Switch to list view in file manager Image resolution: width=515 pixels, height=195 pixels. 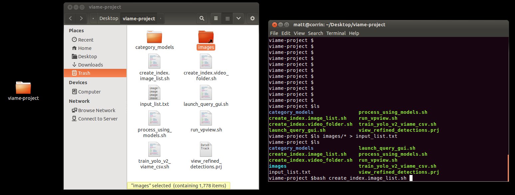(x=216, y=18)
